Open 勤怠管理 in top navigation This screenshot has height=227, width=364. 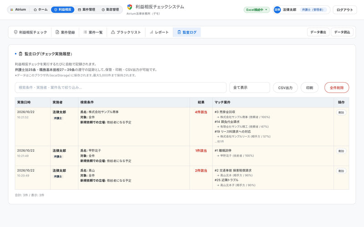pos(110,10)
